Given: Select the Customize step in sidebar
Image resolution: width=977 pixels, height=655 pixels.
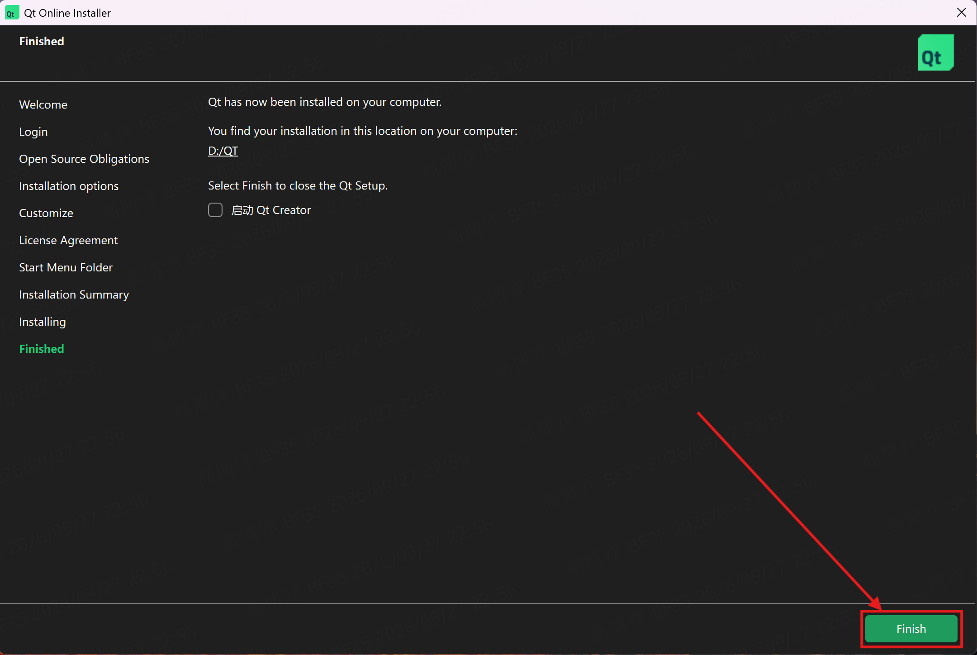Looking at the screenshot, I should pos(46,213).
